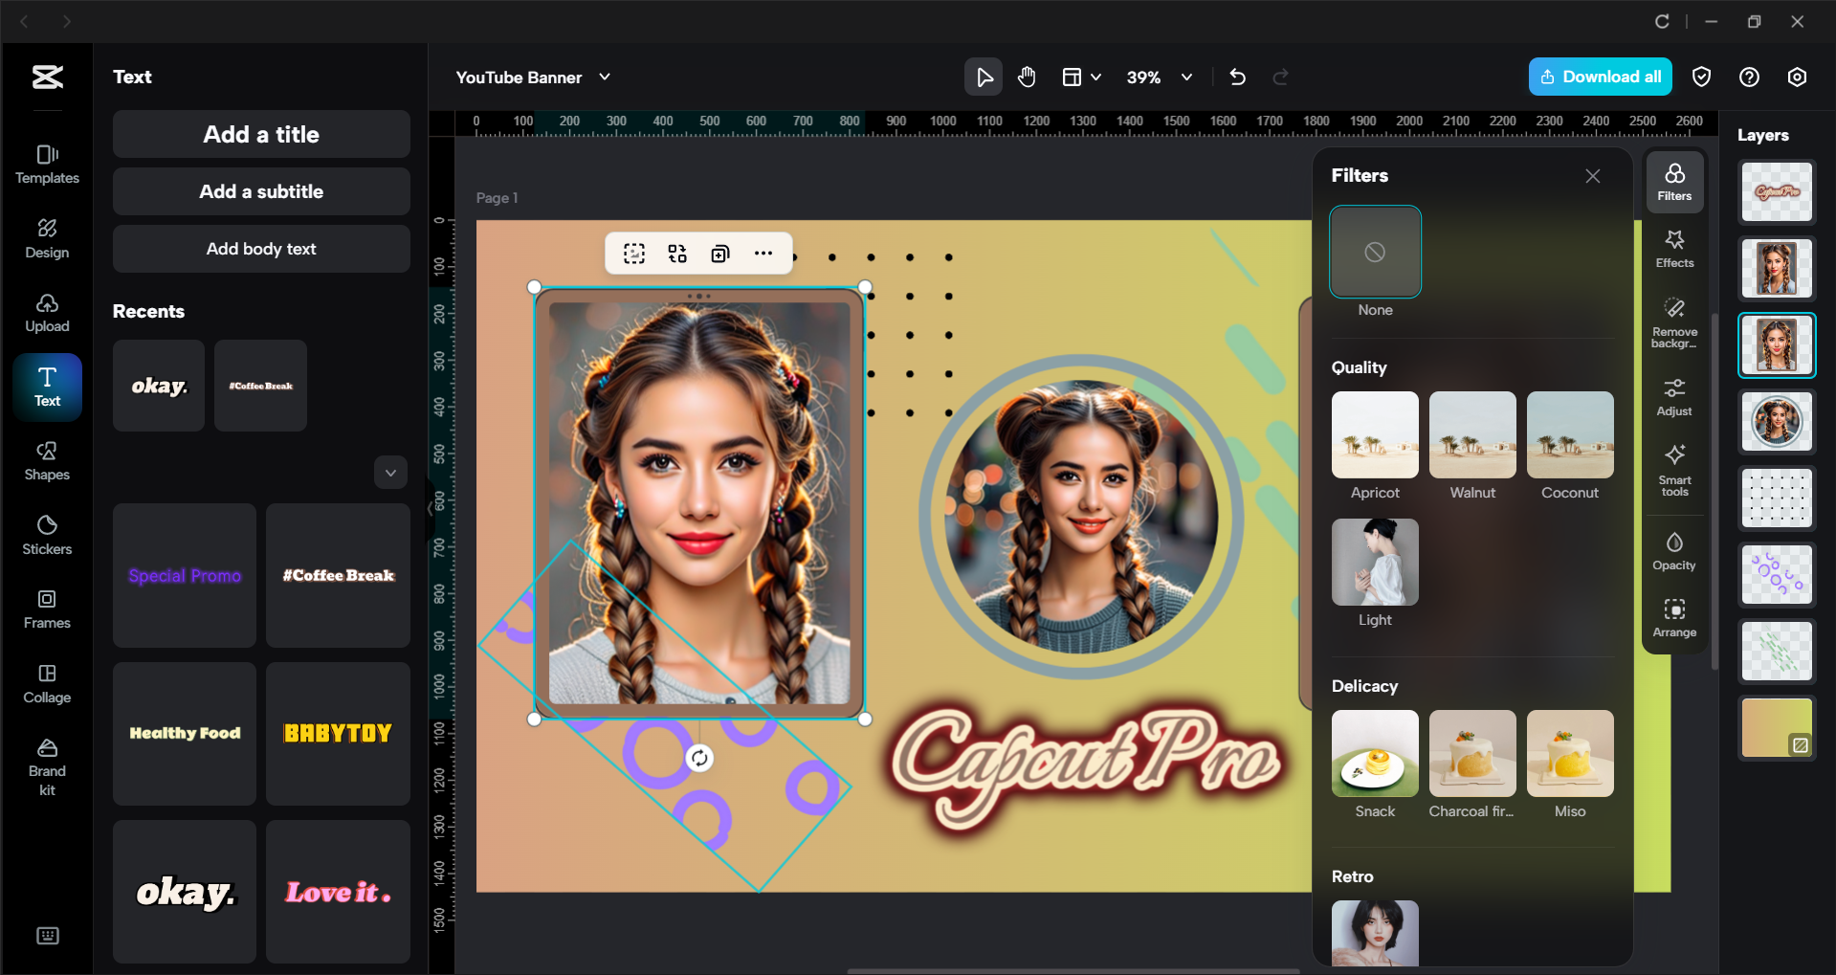
Task: Open the Arrange options
Action: [x=1673, y=615]
